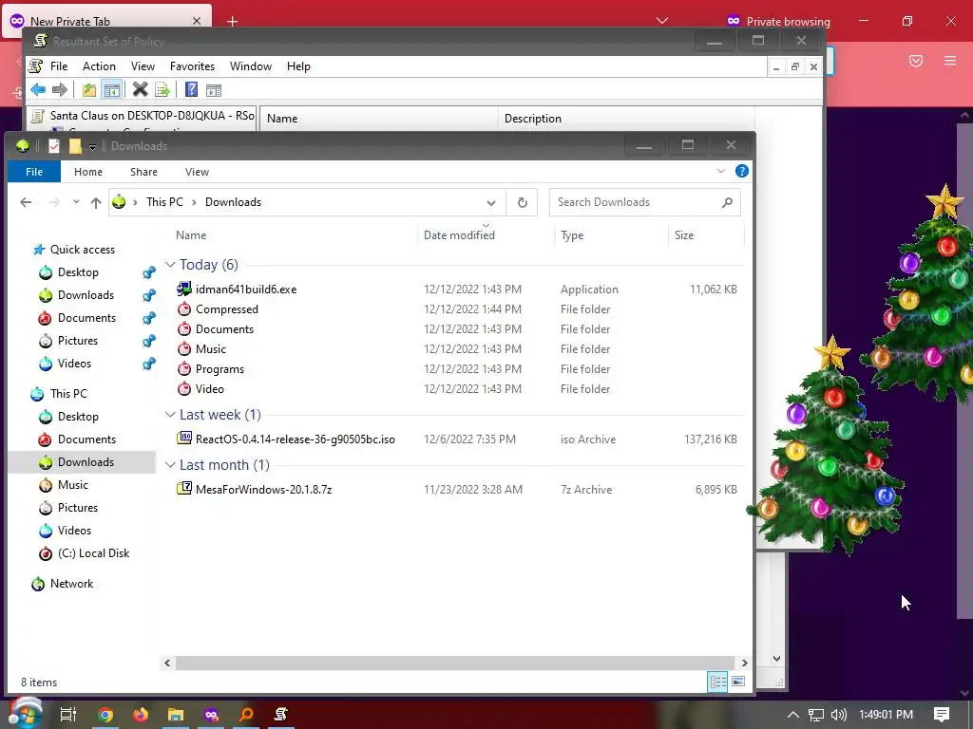This screenshot has width=973, height=729.
Task: Open the Home ribbon tab
Action: (88, 172)
